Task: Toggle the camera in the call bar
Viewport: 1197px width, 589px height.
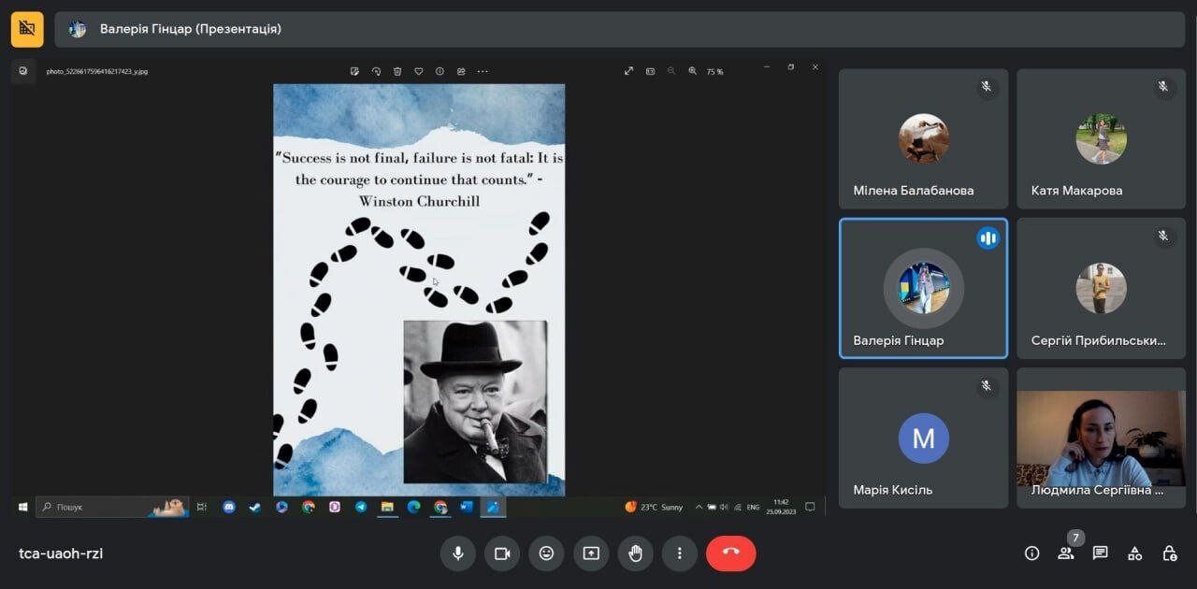Action: pyautogui.click(x=502, y=553)
